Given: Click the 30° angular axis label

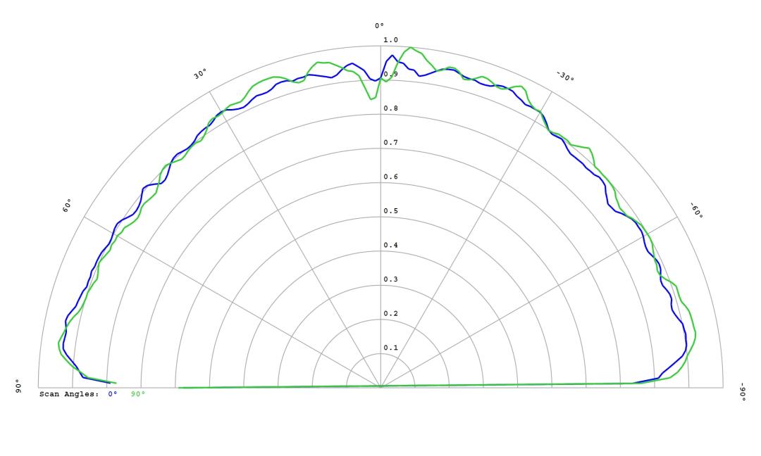Looking at the screenshot, I should point(200,74).
